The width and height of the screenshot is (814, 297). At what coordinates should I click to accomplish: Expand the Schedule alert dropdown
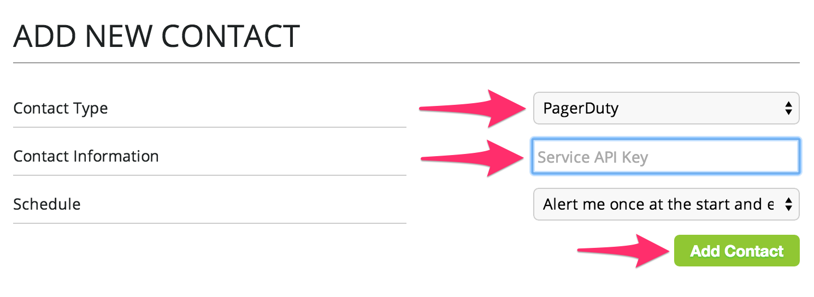tap(665, 204)
